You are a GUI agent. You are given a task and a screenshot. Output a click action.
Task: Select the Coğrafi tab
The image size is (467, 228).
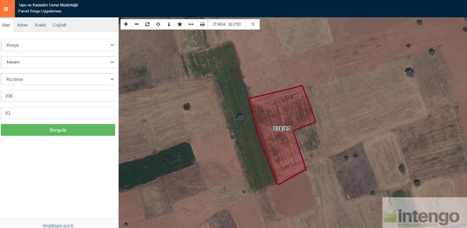(59, 25)
